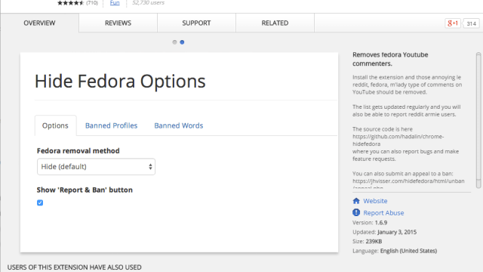Open the Banned Profiles tab
The image size is (483, 272).
(x=111, y=125)
